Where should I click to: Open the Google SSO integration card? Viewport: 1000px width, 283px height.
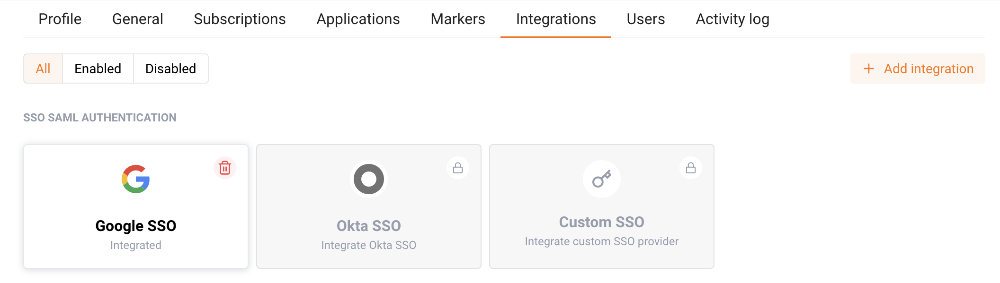point(136,206)
